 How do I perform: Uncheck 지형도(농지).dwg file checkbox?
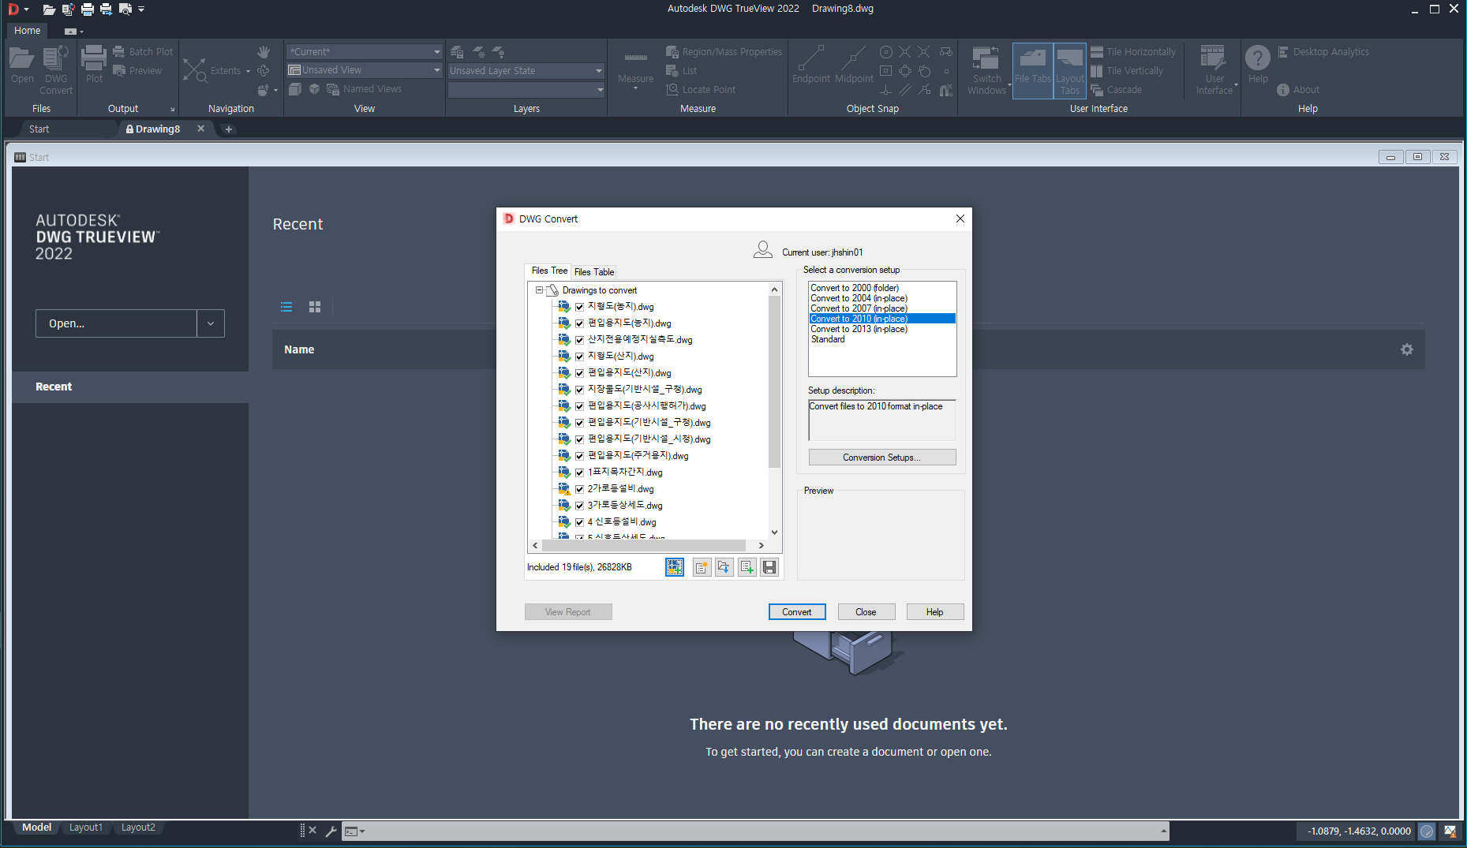[580, 307]
